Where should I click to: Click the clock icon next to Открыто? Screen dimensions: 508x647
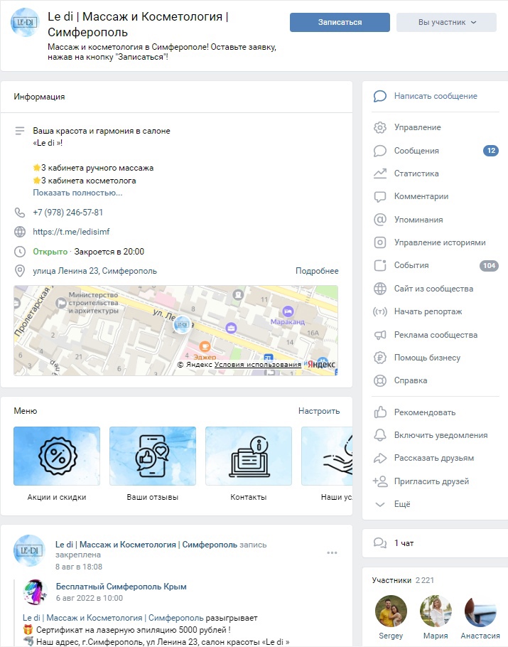[x=20, y=252]
